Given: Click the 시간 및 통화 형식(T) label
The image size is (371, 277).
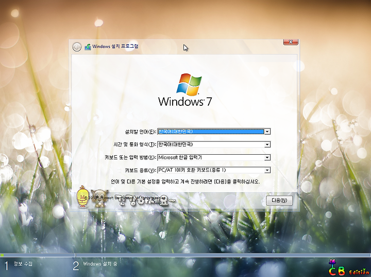Looking at the screenshot, I should (x=135, y=144).
